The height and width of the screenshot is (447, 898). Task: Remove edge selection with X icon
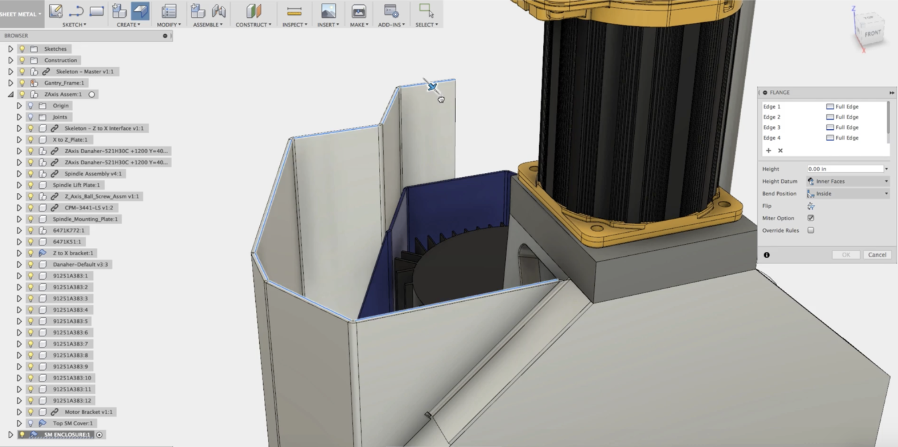780,150
